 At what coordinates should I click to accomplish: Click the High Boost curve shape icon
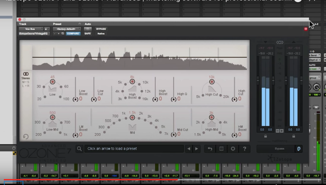[x=132, y=88]
